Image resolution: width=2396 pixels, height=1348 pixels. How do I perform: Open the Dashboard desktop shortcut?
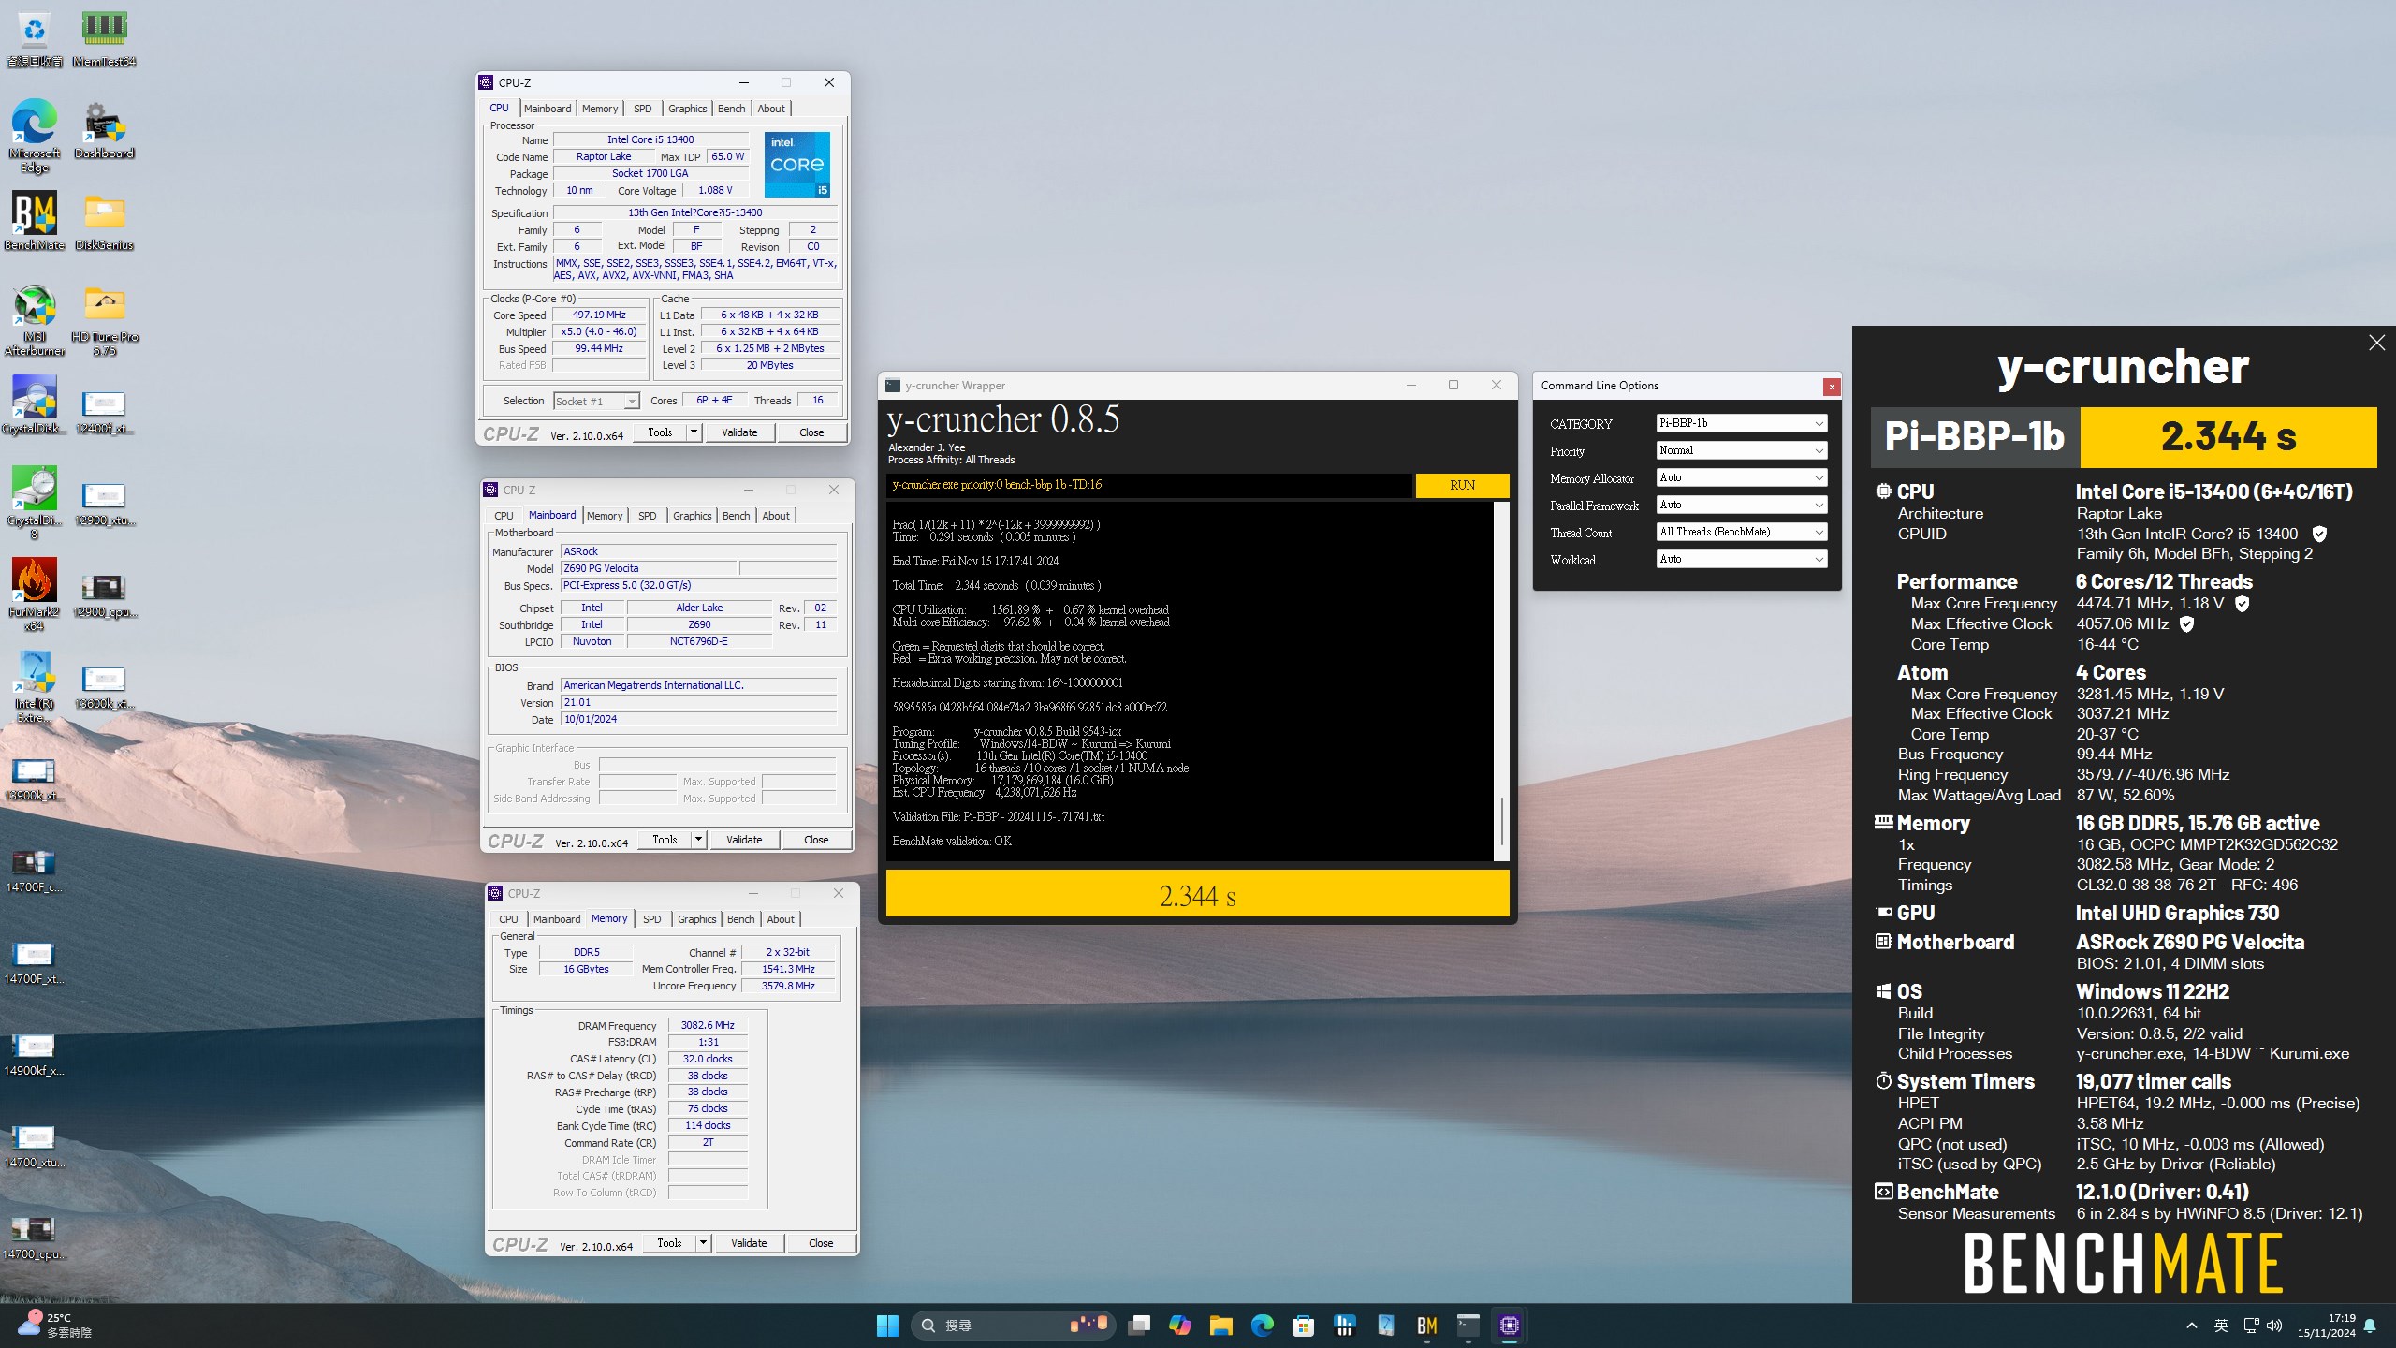click(104, 131)
